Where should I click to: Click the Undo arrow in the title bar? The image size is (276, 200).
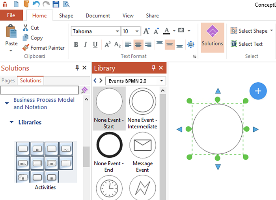[x=36, y=4]
